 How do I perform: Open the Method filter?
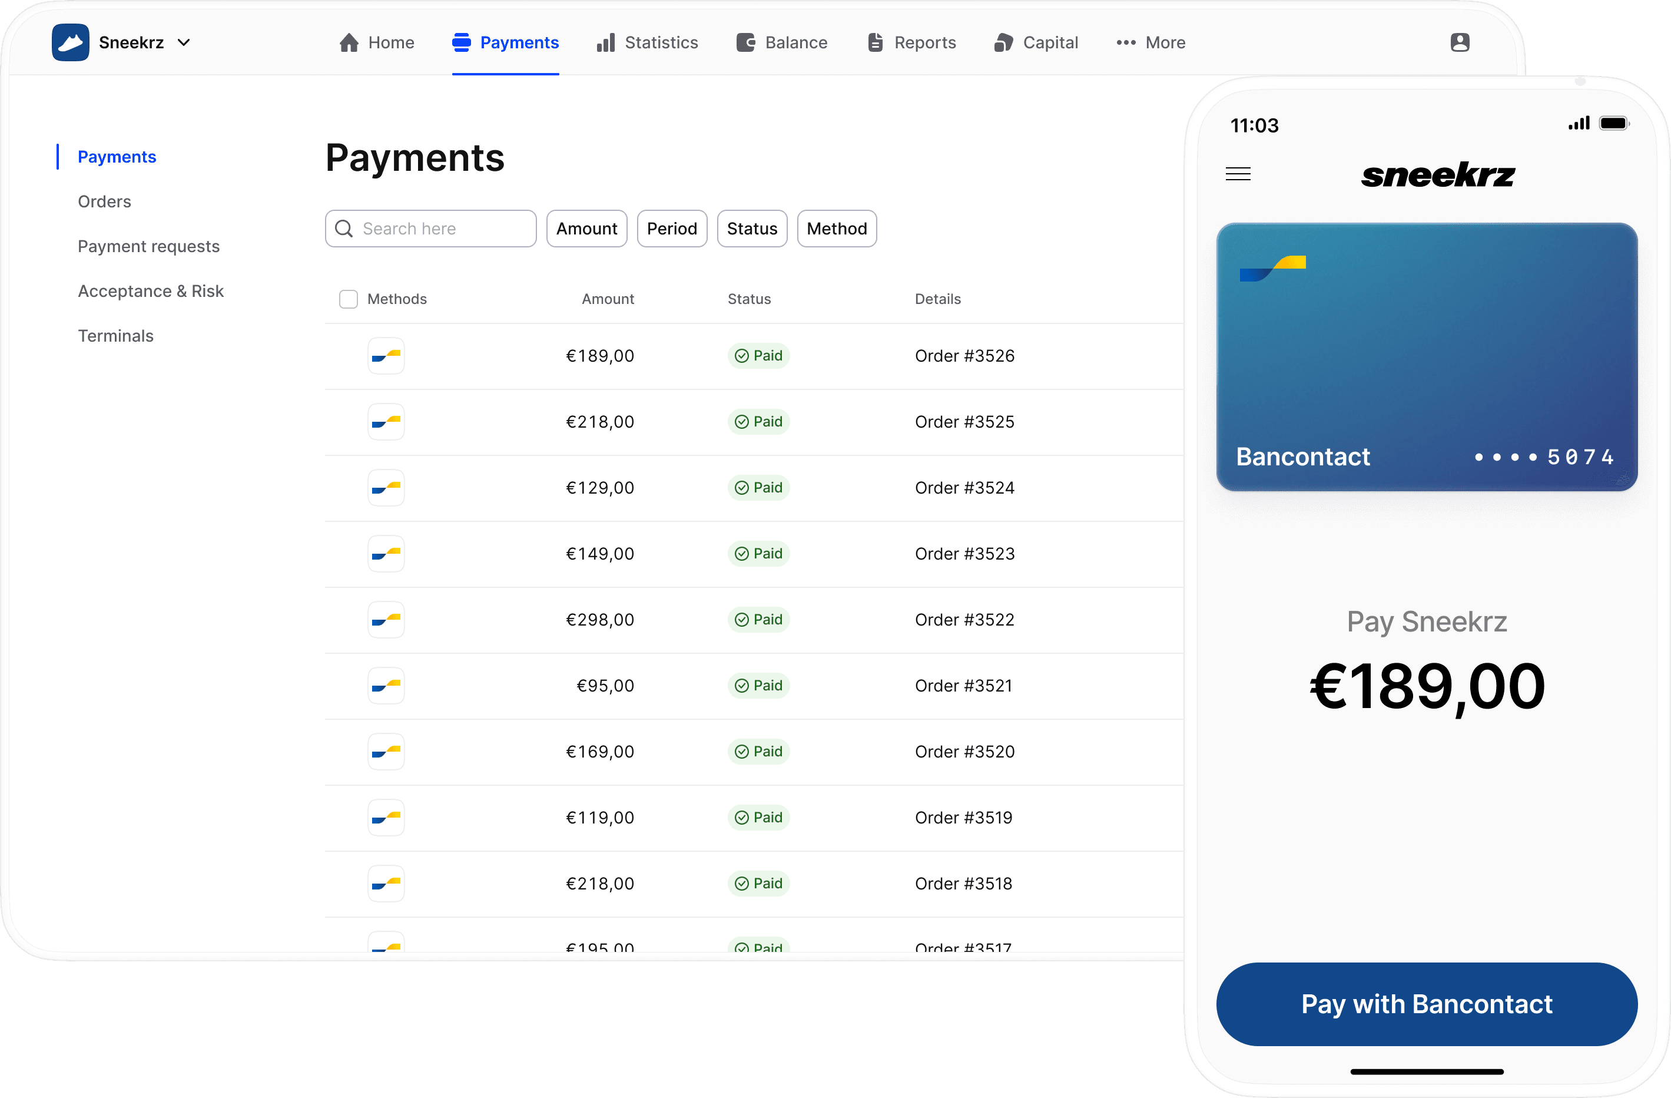[x=837, y=229]
